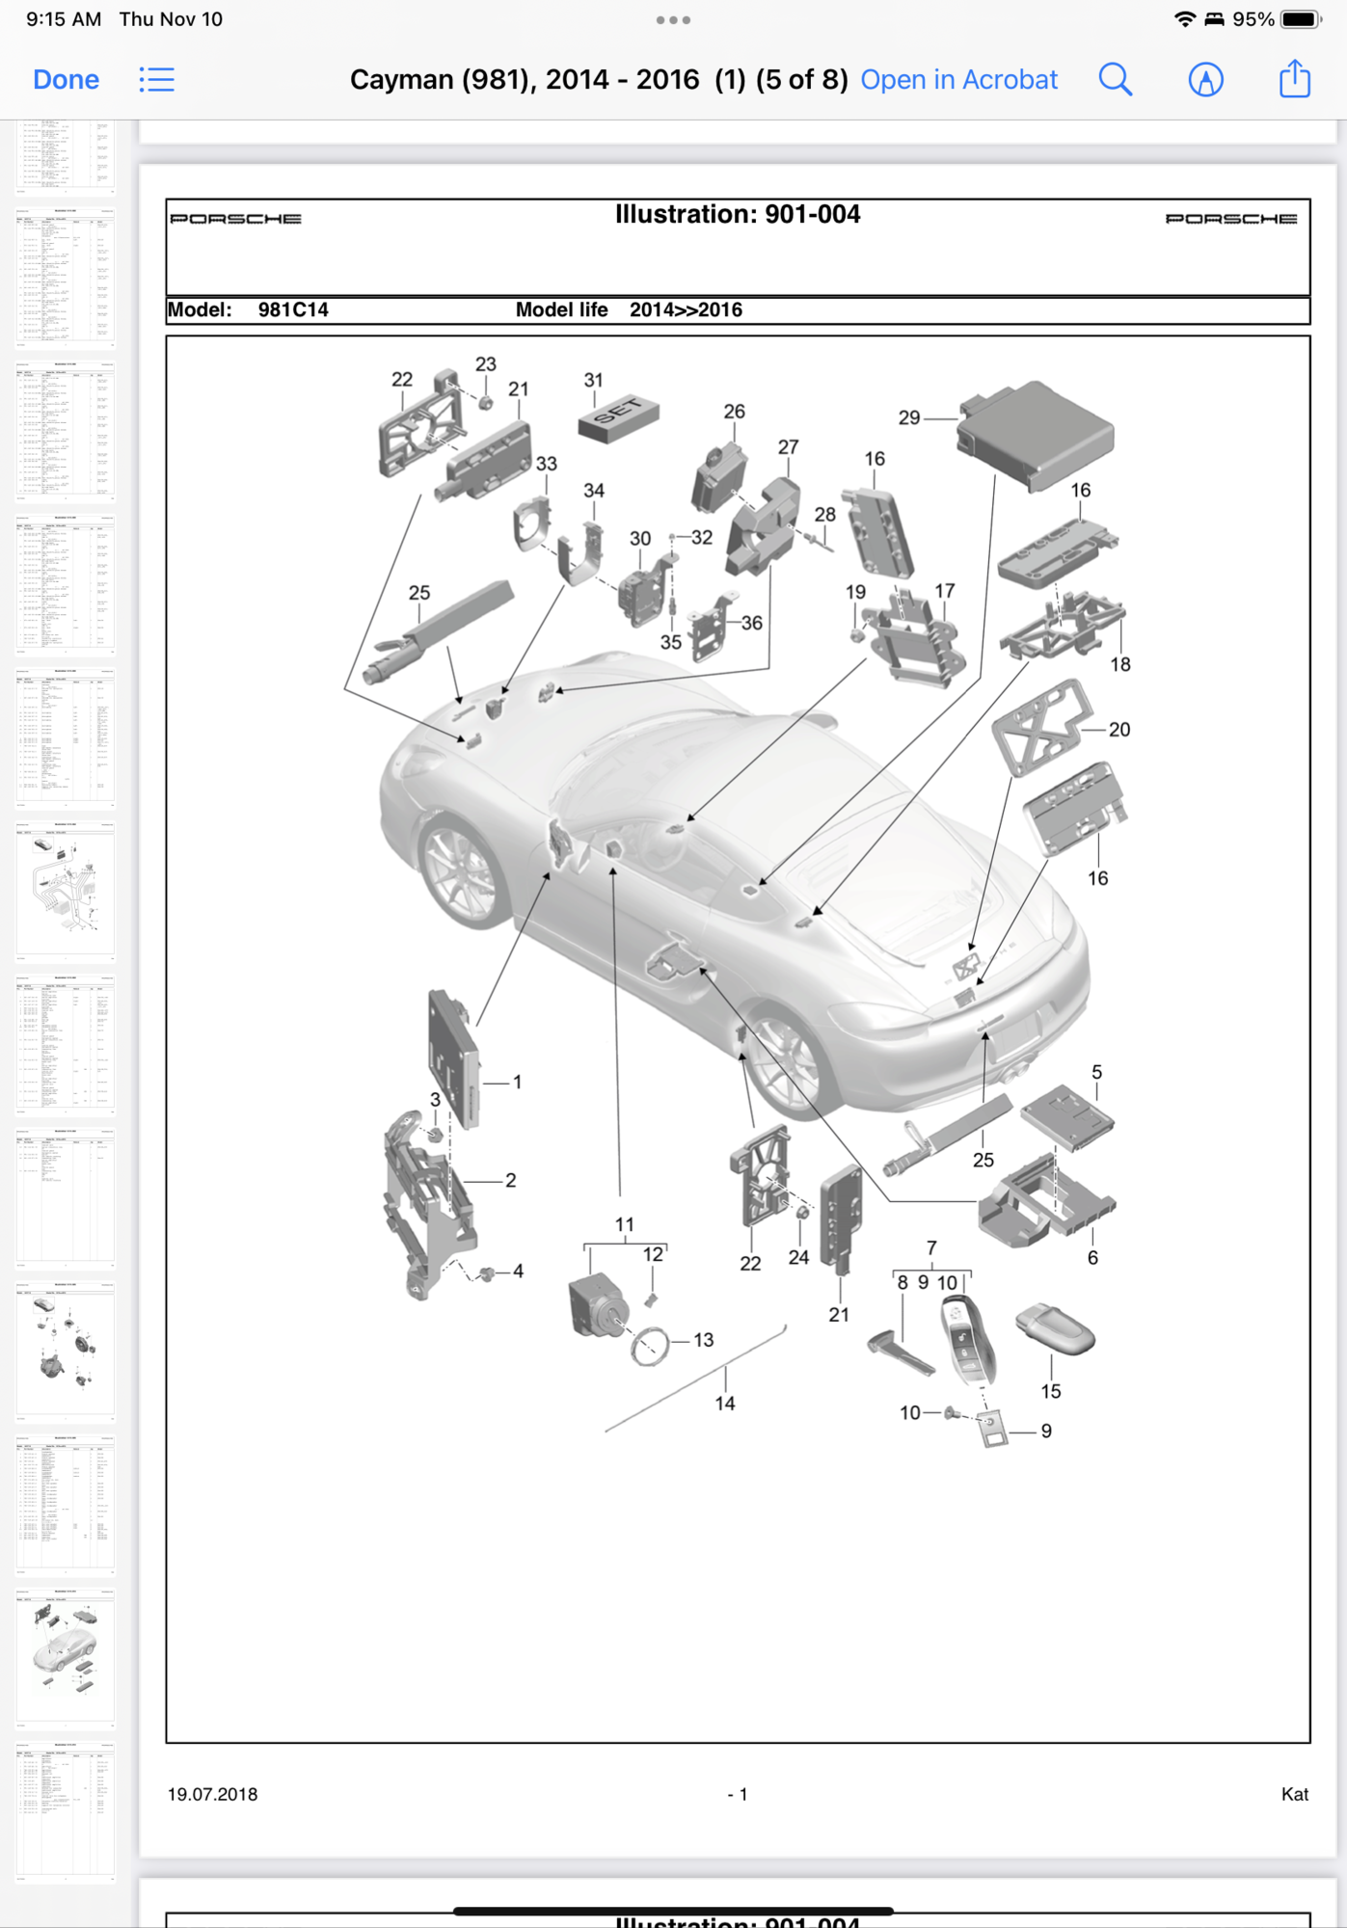This screenshot has height=1928, width=1347.
Task: Click the Open in Acrobat link
Action: pyautogui.click(x=958, y=79)
